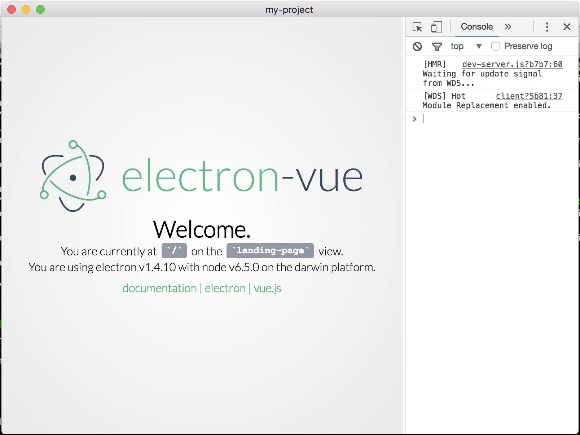Open the DevTools three-dot menu

(547, 27)
